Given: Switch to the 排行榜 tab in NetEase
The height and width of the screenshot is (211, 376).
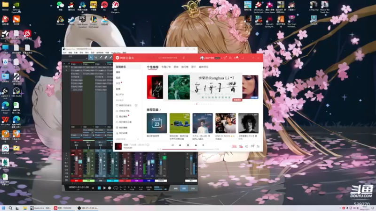Looking at the screenshot, I should [x=185, y=67].
